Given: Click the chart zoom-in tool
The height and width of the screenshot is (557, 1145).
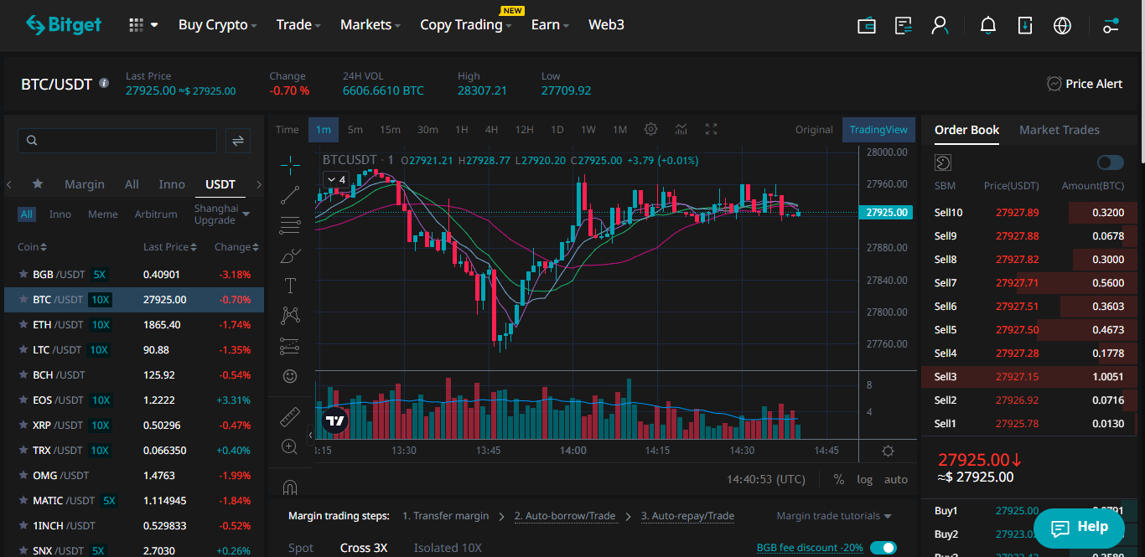Looking at the screenshot, I should pos(290,446).
